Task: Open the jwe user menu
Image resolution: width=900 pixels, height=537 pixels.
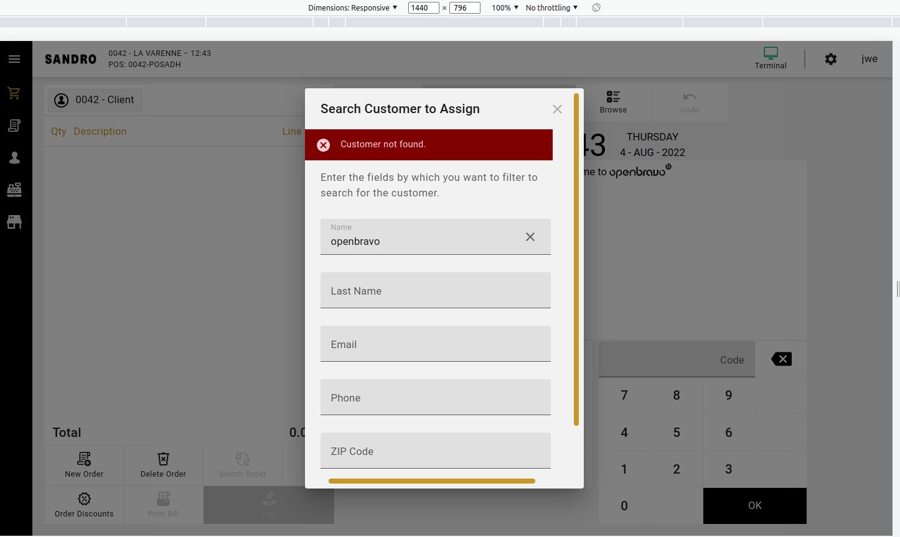Action: [x=870, y=59]
